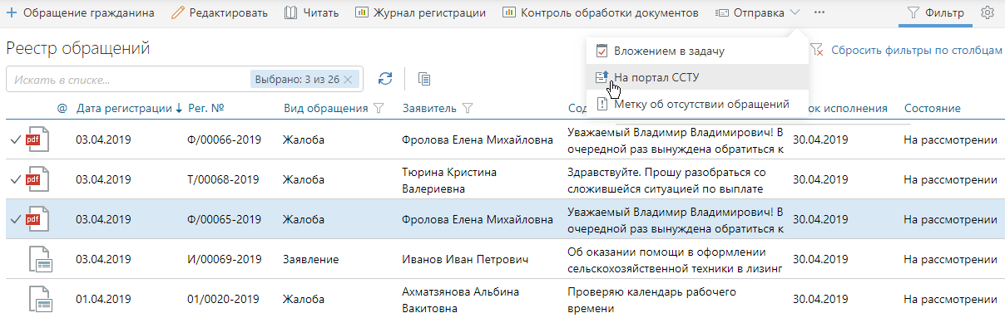Click the И/00069-2019 registration number

[225, 259]
